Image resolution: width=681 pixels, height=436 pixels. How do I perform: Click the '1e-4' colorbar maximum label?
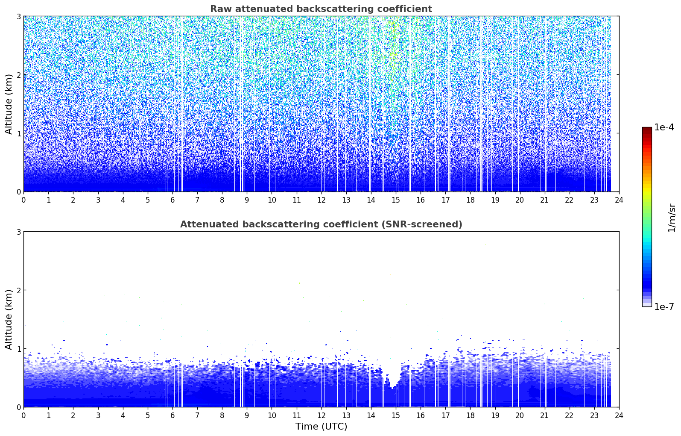(x=664, y=127)
